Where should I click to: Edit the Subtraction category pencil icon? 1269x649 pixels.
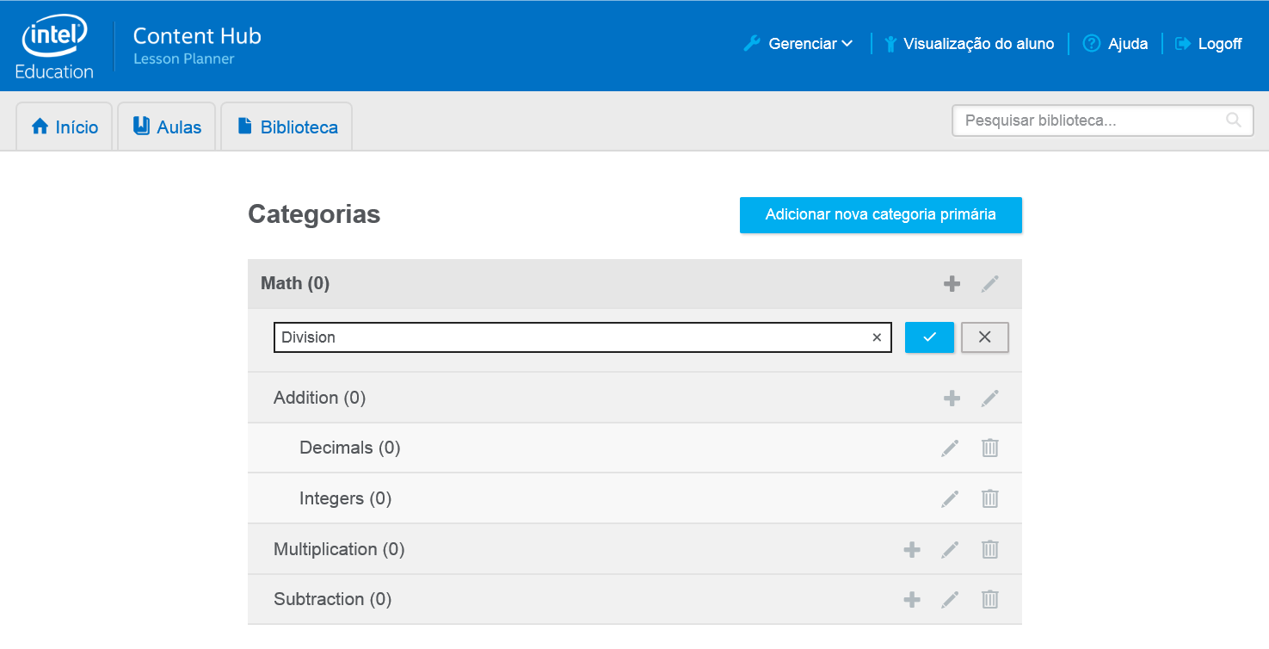pos(950,599)
